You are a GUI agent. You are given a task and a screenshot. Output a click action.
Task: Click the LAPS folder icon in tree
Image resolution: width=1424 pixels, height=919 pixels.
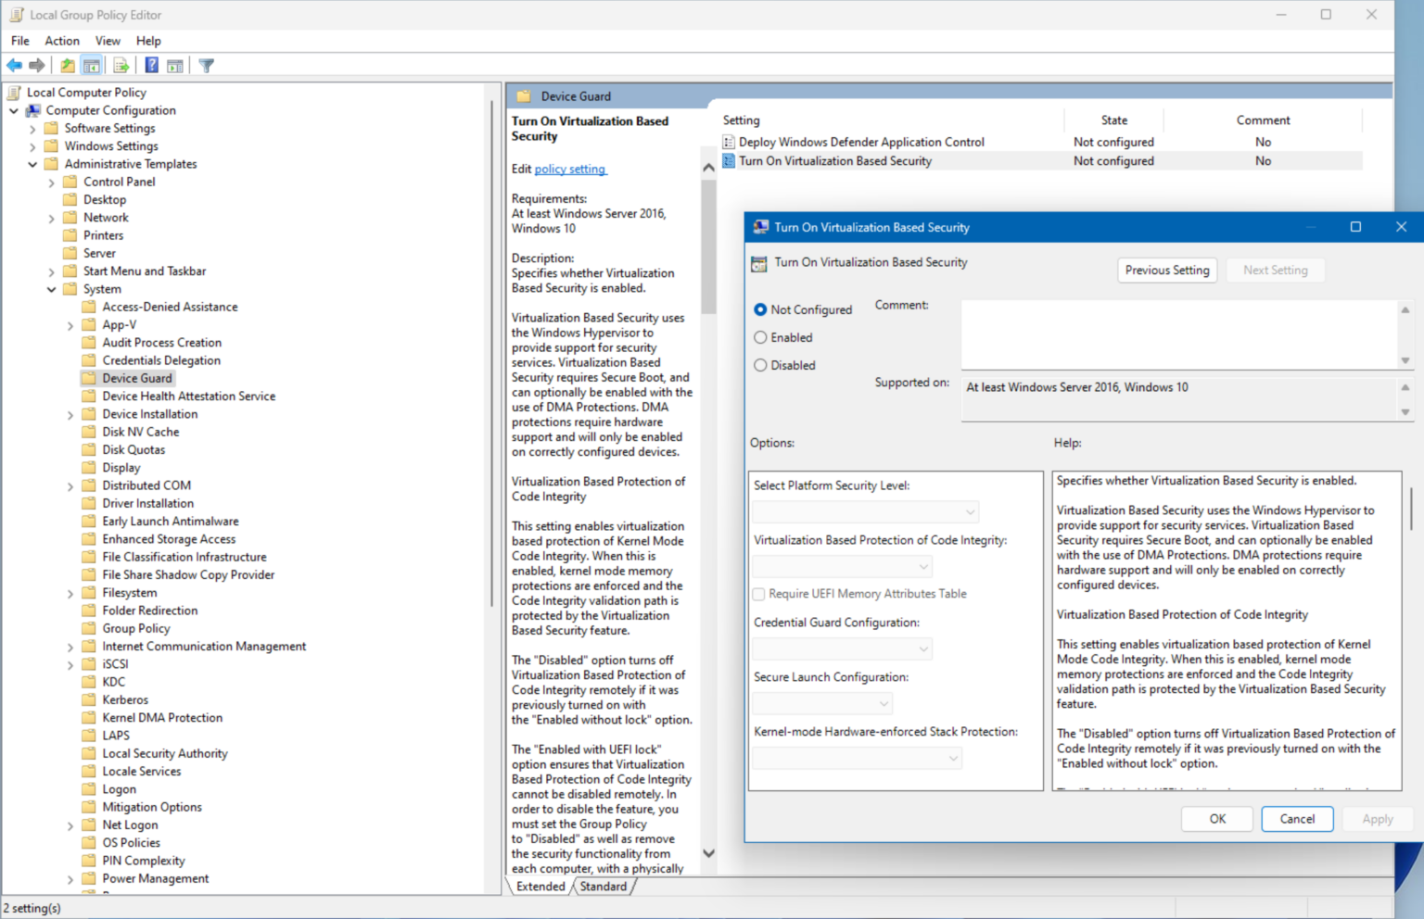click(x=89, y=736)
